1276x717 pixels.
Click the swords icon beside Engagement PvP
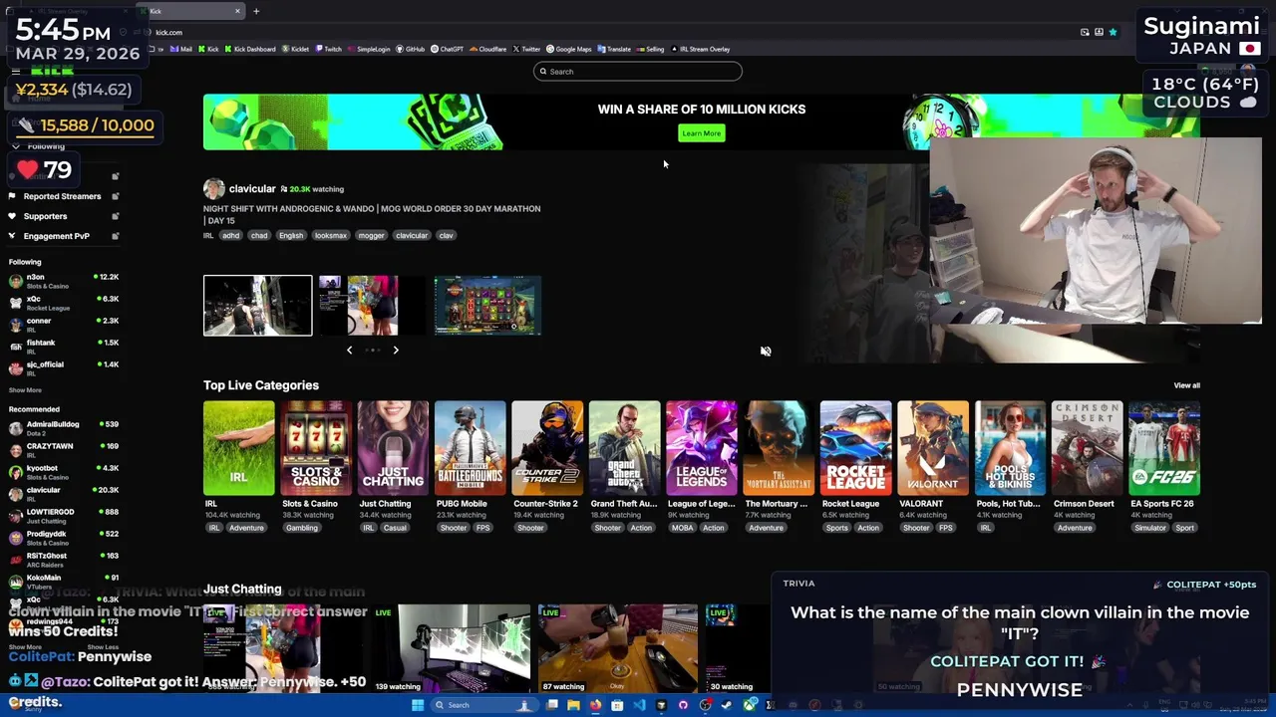(12, 236)
